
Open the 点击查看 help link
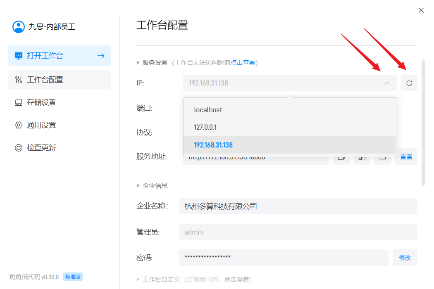point(243,63)
